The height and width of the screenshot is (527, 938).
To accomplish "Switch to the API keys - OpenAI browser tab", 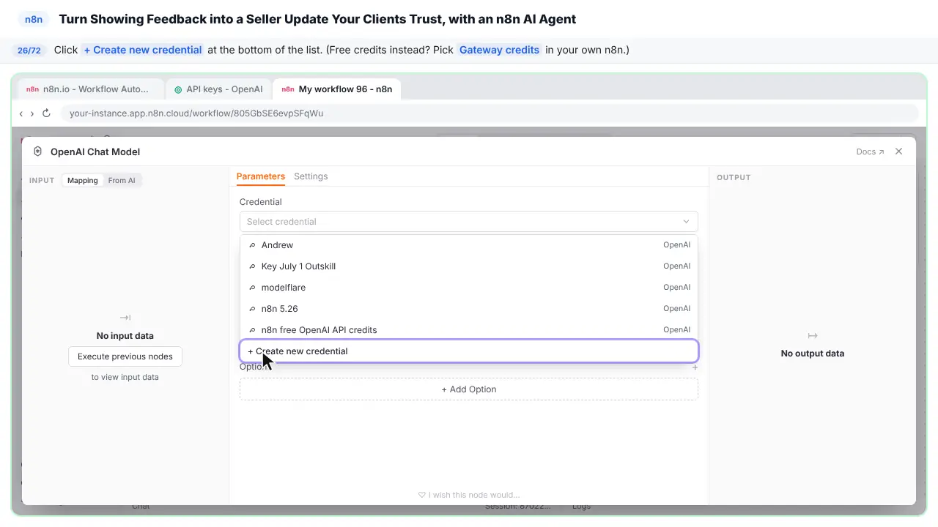I will click(218, 89).
